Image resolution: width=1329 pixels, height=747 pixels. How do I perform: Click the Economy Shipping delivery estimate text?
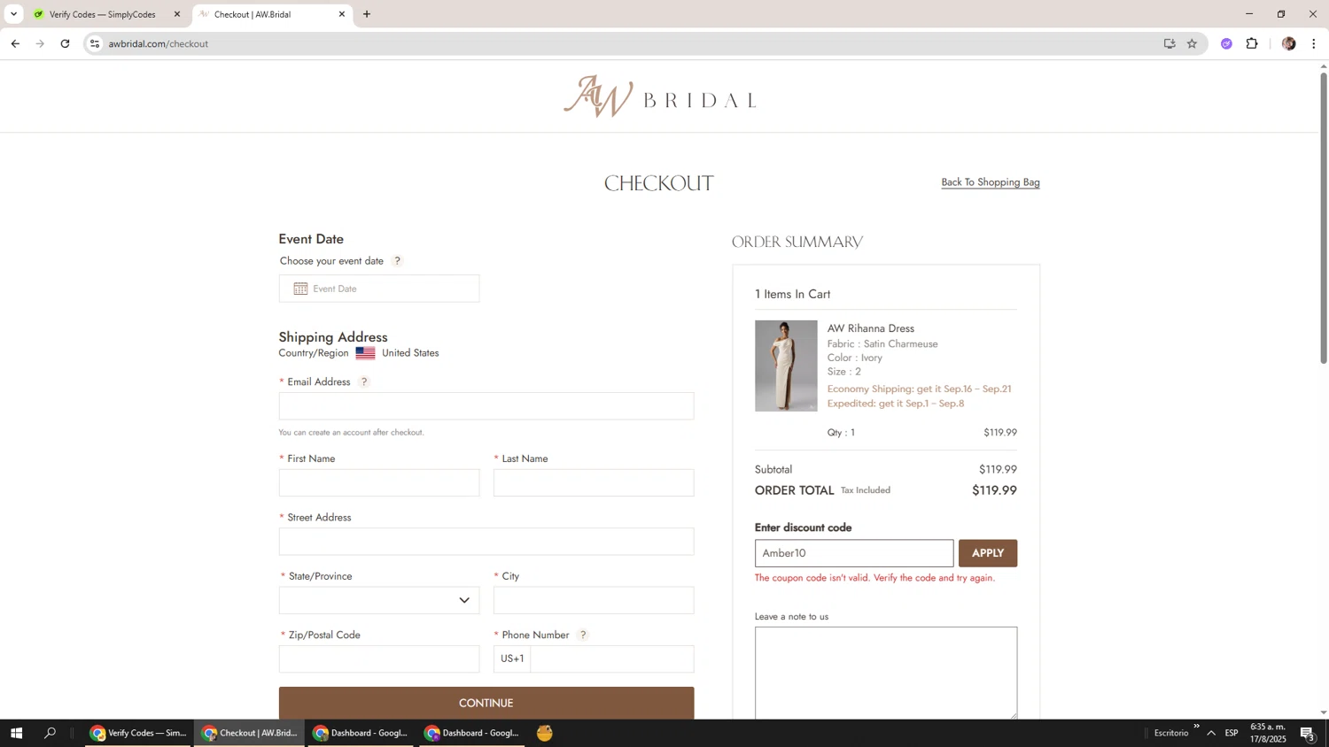(919, 389)
